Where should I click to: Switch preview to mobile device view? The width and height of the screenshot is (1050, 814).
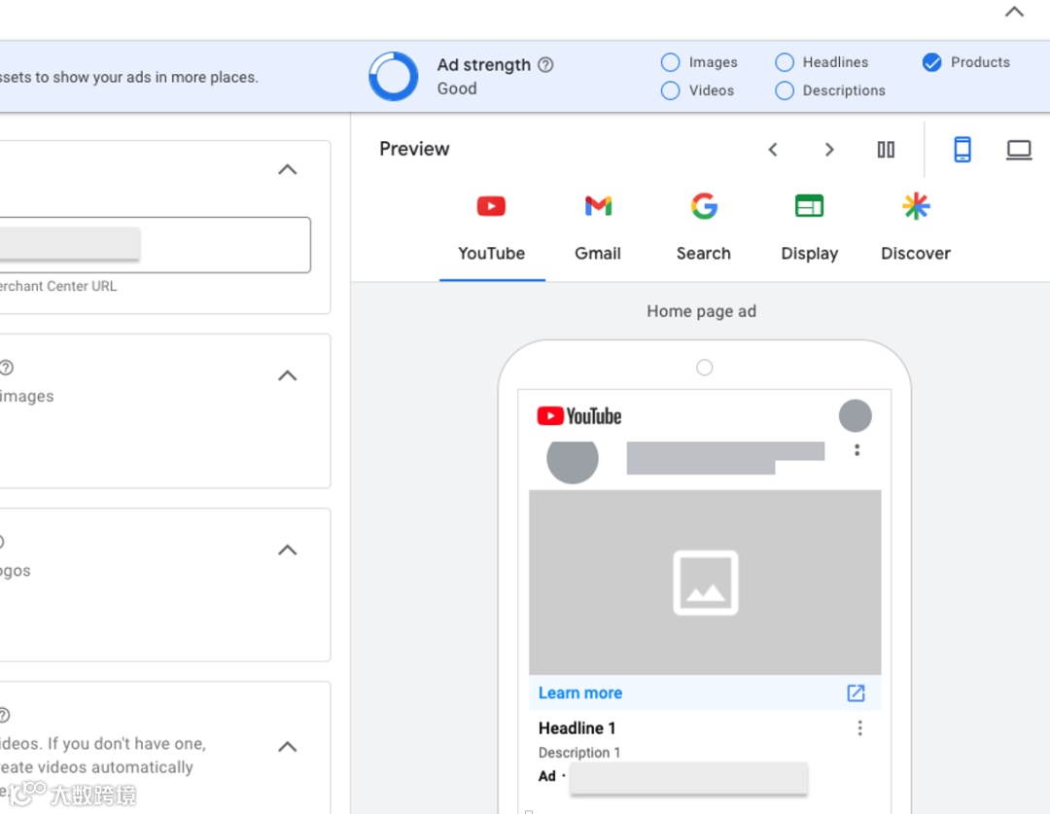(x=962, y=150)
